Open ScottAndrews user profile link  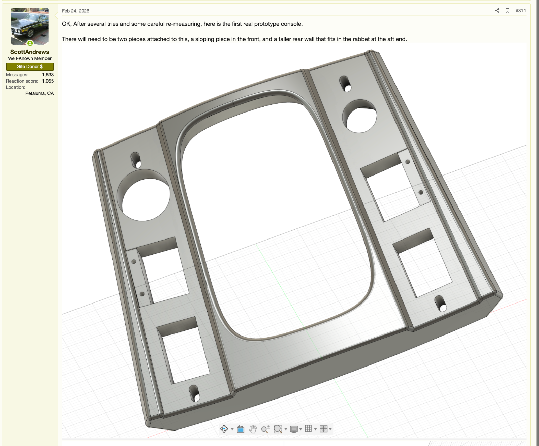[x=30, y=52]
